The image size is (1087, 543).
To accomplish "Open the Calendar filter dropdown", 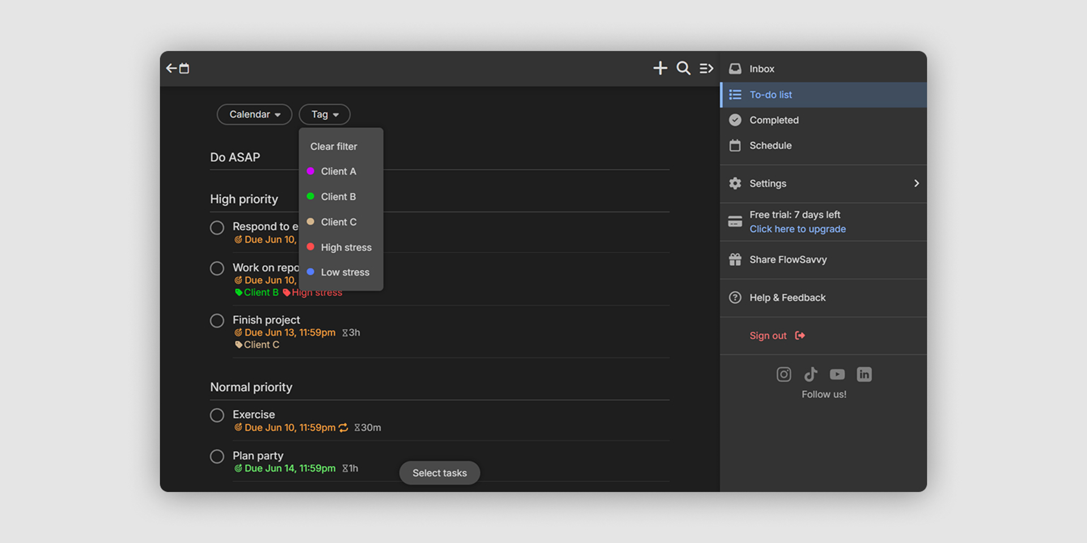I will (254, 114).
